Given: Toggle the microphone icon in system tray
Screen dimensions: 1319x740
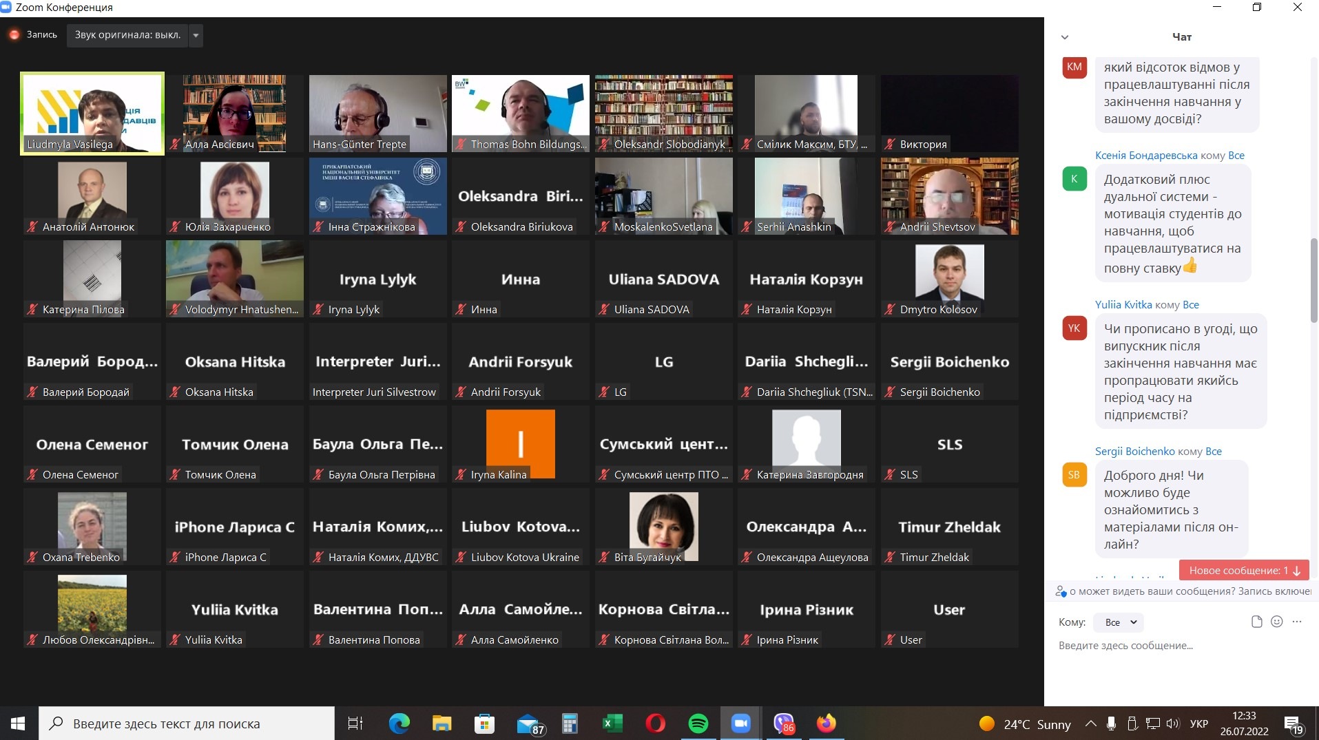Looking at the screenshot, I should pos(1111,723).
